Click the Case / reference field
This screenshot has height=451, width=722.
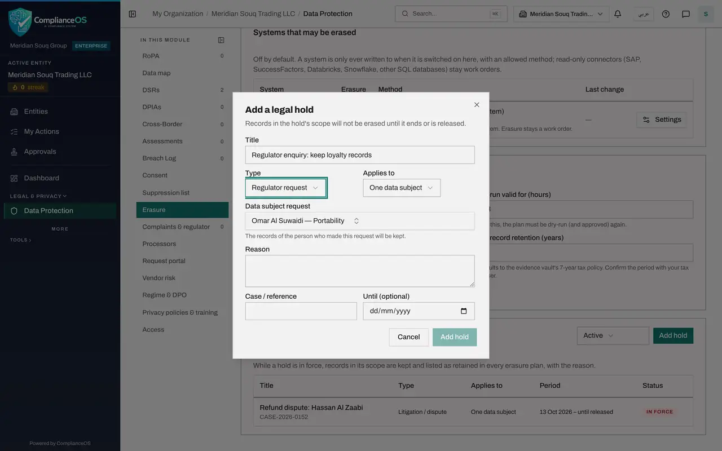[301, 311]
